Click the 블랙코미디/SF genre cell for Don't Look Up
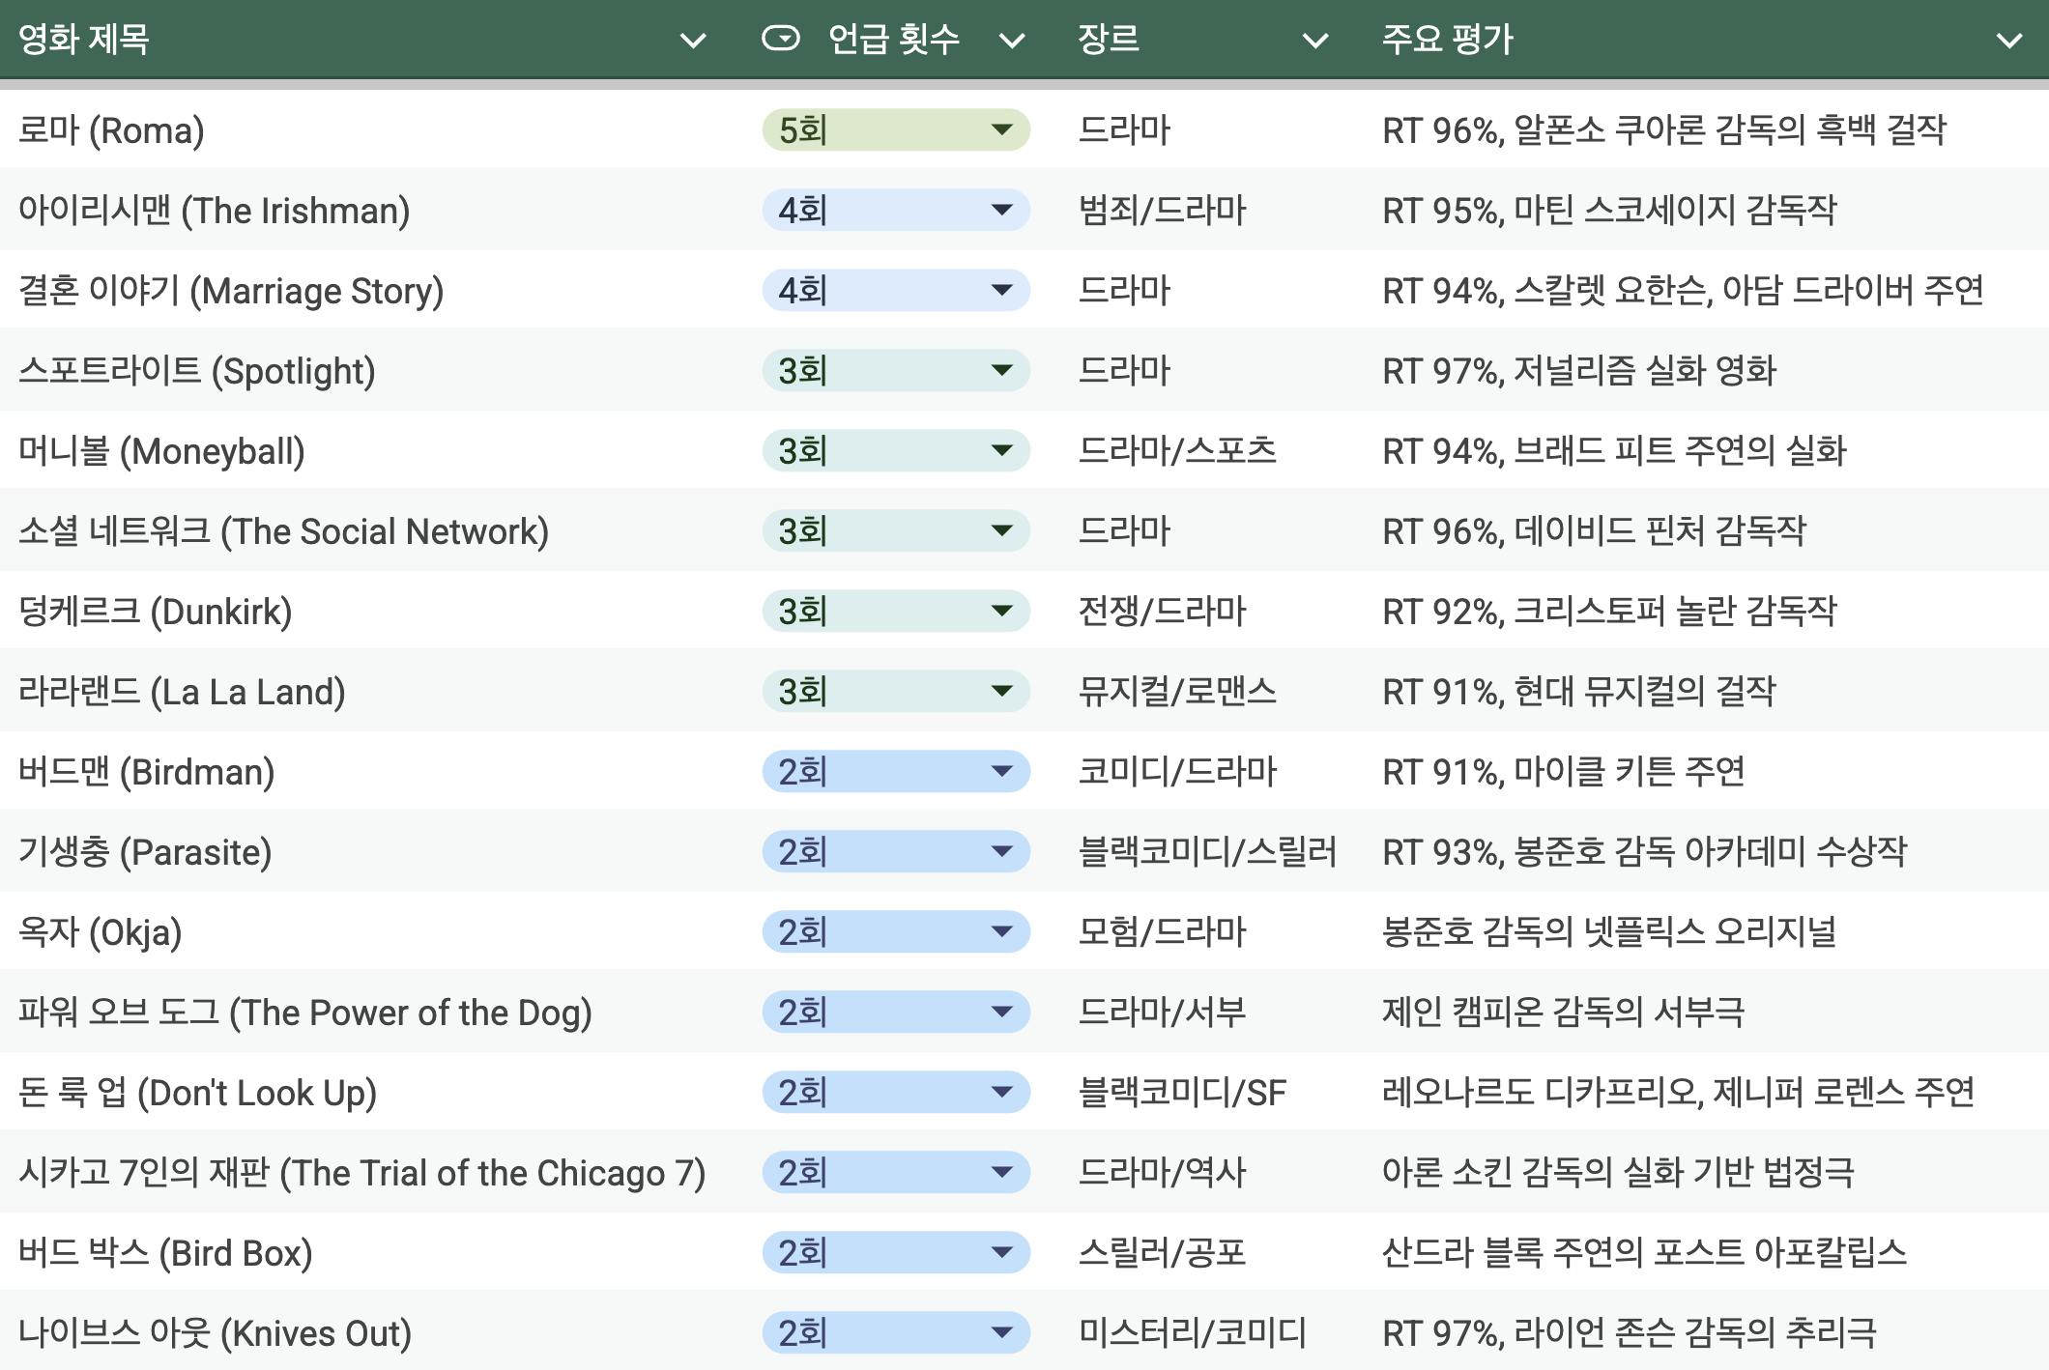Image resolution: width=2049 pixels, height=1370 pixels. pyautogui.click(x=1181, y=1092)
